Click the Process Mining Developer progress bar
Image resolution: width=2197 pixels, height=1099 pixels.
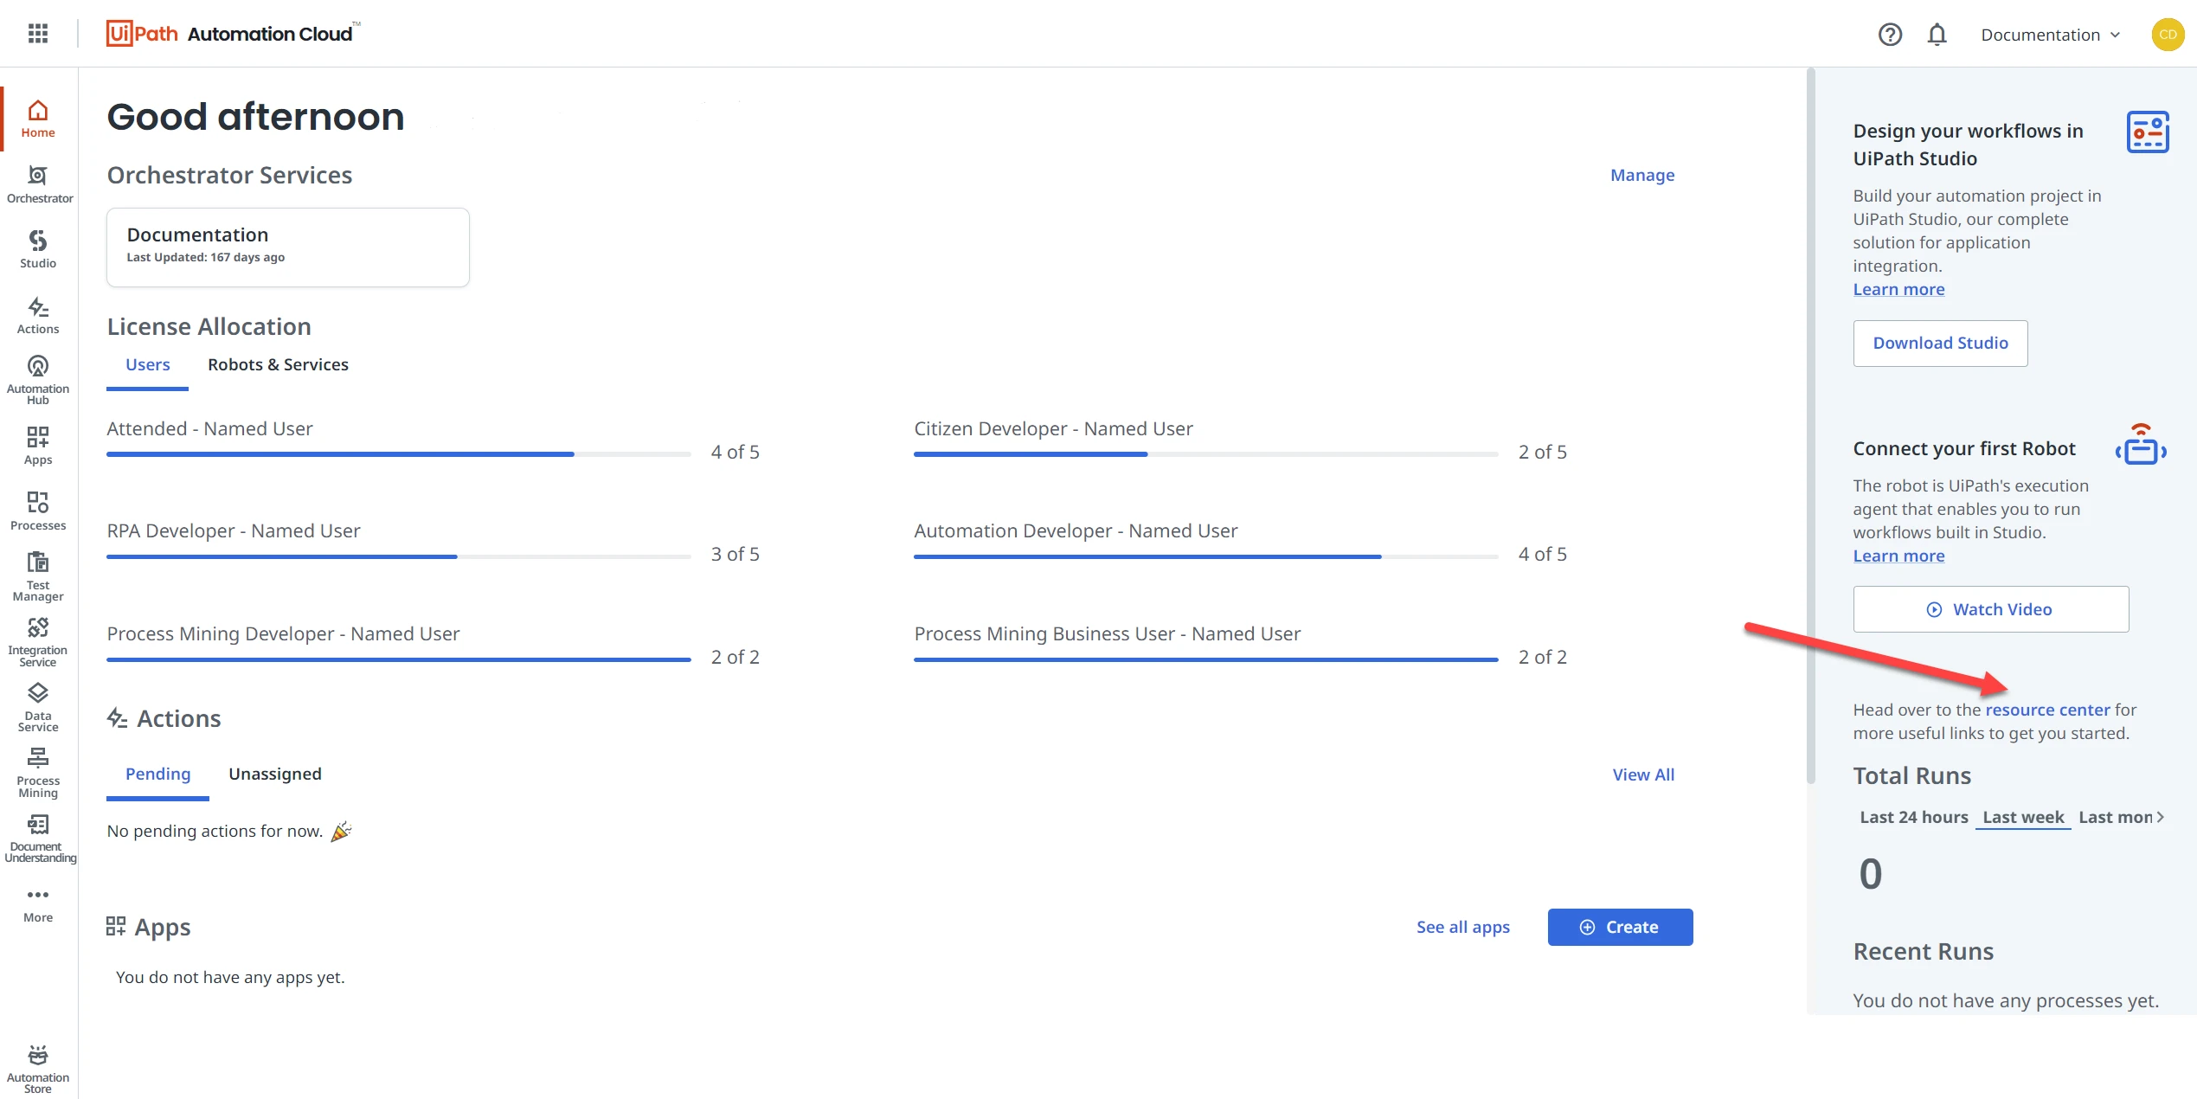(x=399, y=659)
